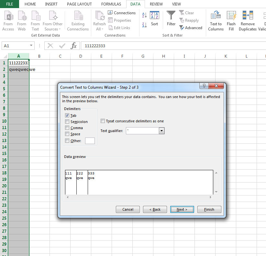Open the Sort dialog icon
Viewport: 266px width, 256px height.
tap(155, 16)
